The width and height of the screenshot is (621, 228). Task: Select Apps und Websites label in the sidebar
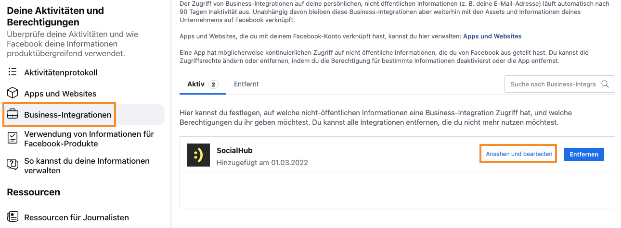coord(60,94)
